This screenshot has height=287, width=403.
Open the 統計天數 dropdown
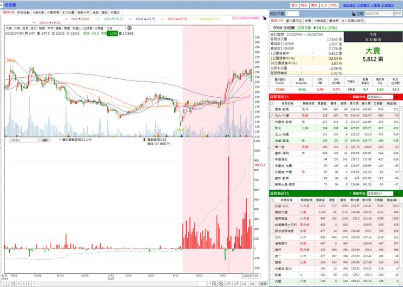pyautogui.click(x=292, y=14)
